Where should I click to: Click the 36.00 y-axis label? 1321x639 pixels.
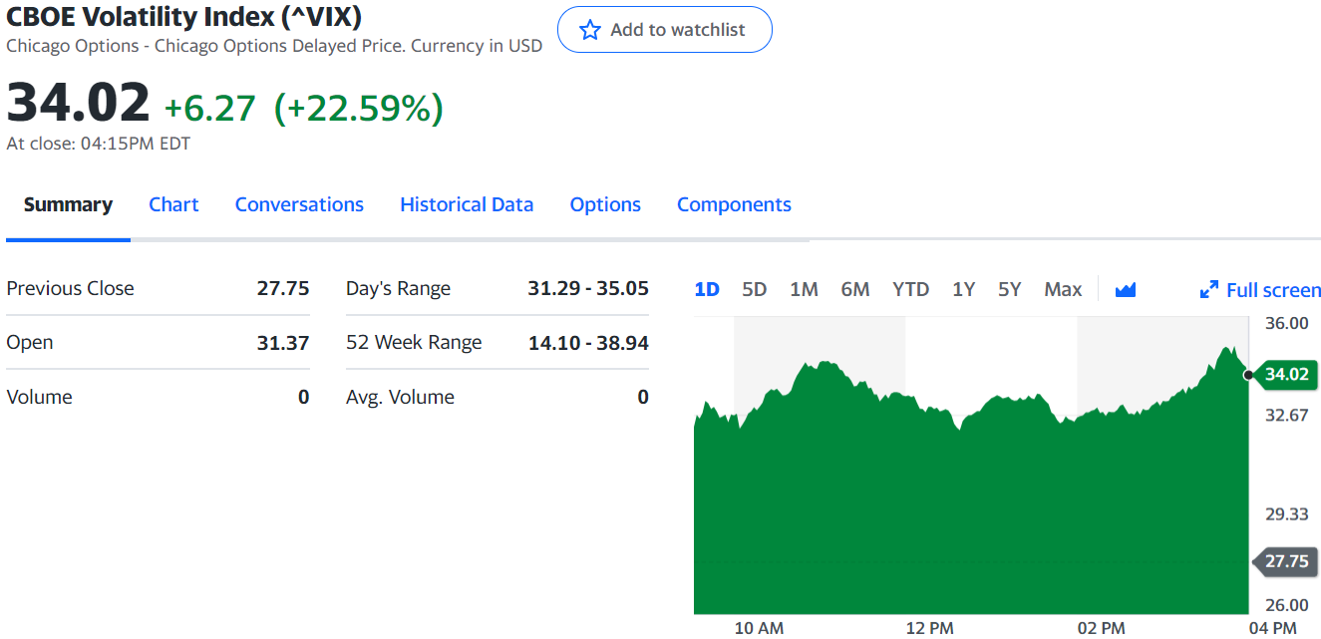click(1287, 323)
